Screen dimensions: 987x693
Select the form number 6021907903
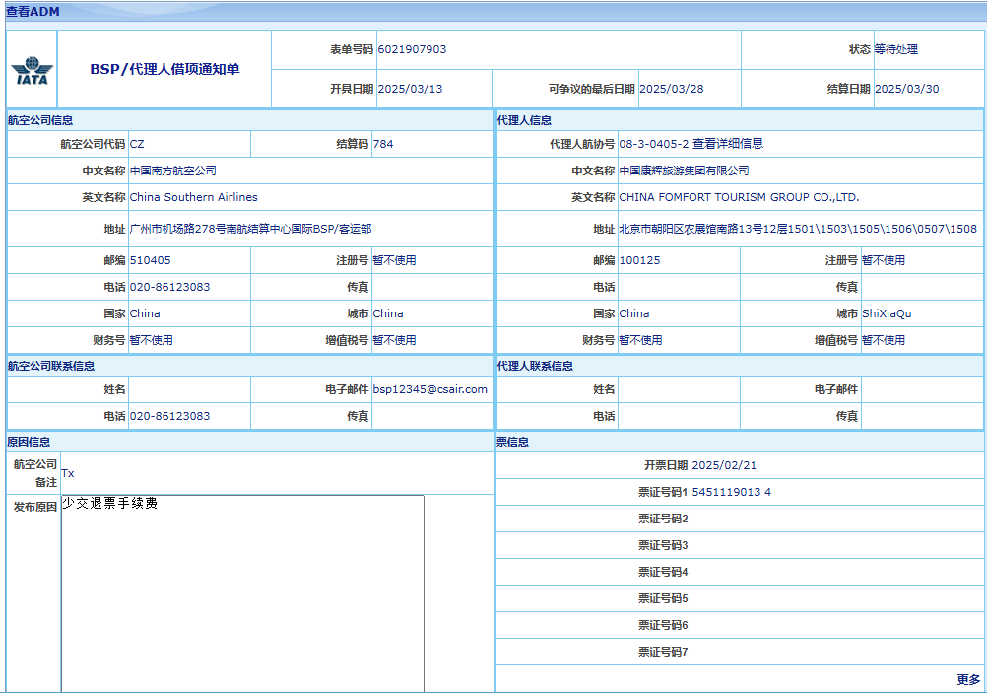coord(412,49)
